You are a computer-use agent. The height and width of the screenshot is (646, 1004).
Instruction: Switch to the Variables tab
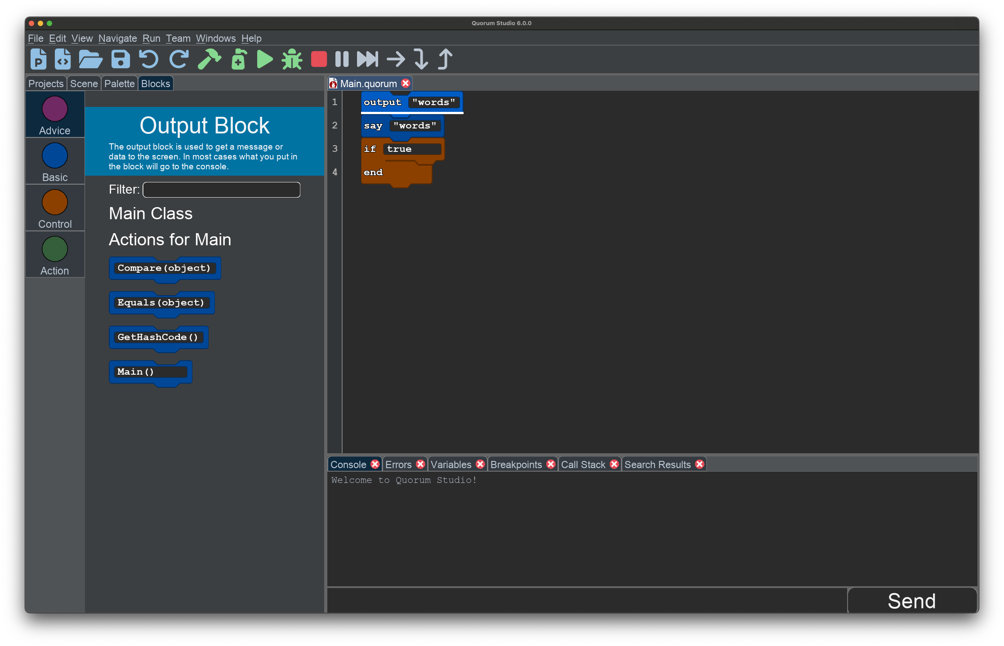[x=451, y=464]
